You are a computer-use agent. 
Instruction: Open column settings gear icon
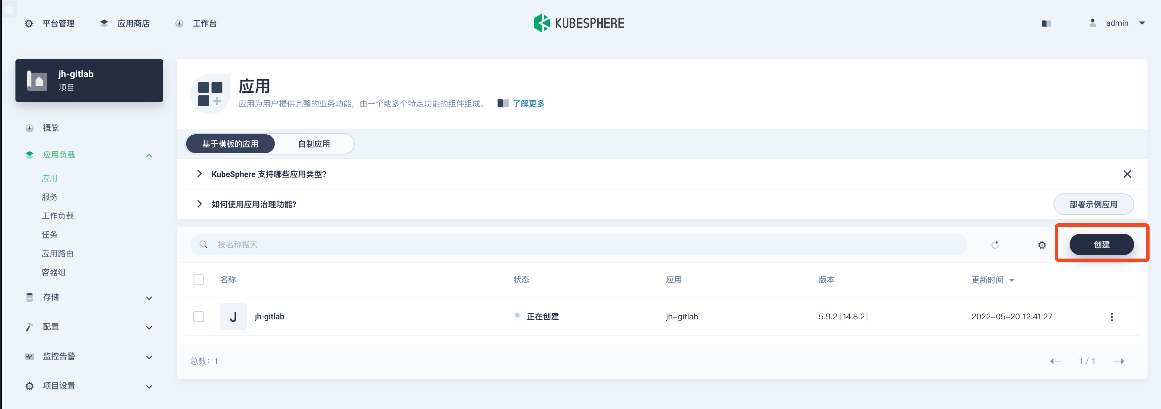(x=1041, y=245)
